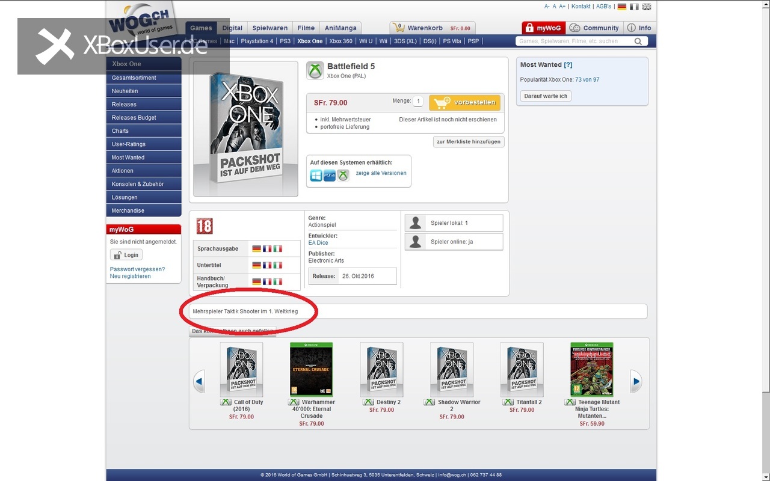Click the Menge quantity field
This screenshot has width=770, height=481.
point(418,102)
